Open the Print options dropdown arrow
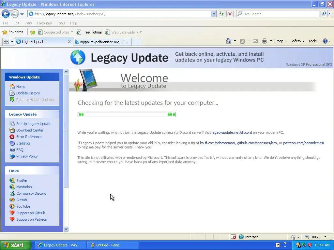 click(x=271, y=41)
